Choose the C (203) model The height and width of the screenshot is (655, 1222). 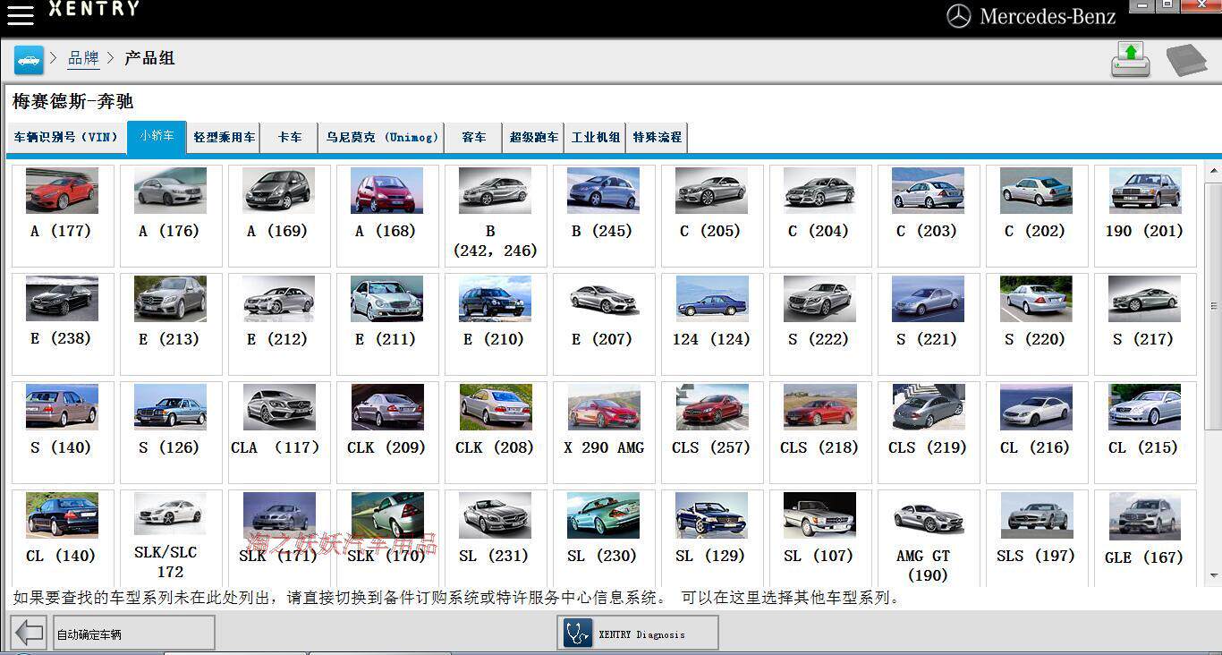[929, 216]
